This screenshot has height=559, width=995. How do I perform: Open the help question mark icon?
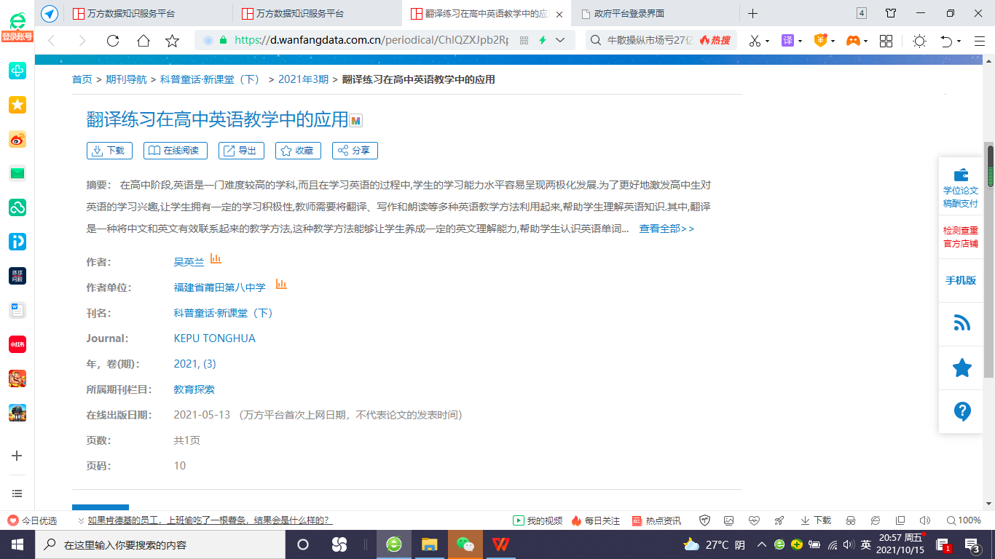[x=962, y=411]
